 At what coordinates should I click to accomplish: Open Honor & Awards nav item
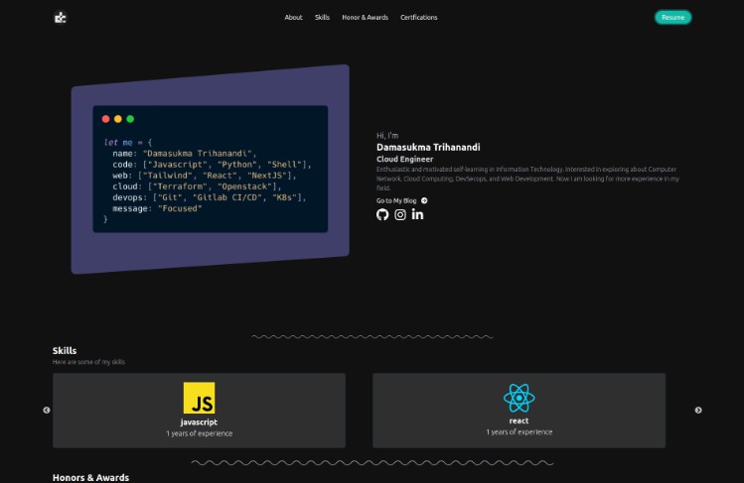tap(365, 18)
